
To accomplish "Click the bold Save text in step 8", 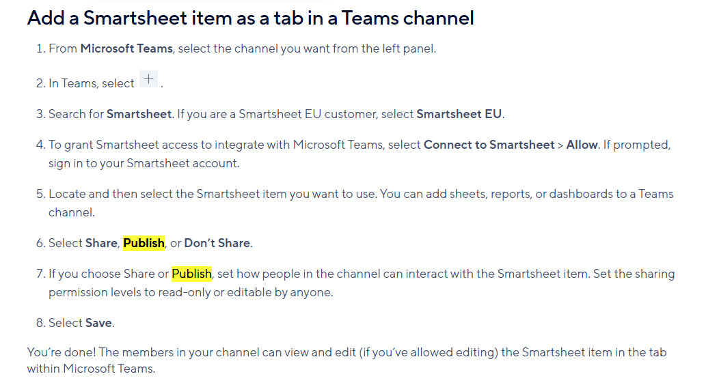I will coord(98,323).
